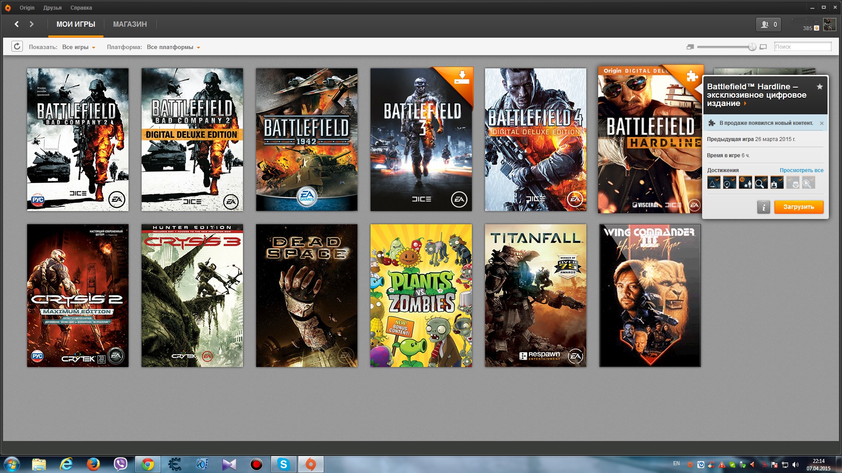The image size is (842, 473).
Task: Click the tile size slider handle
Action: tap(752, 47)
